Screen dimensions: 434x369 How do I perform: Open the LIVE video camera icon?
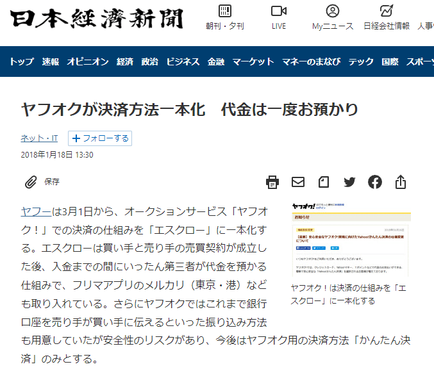tap(279, 11)
